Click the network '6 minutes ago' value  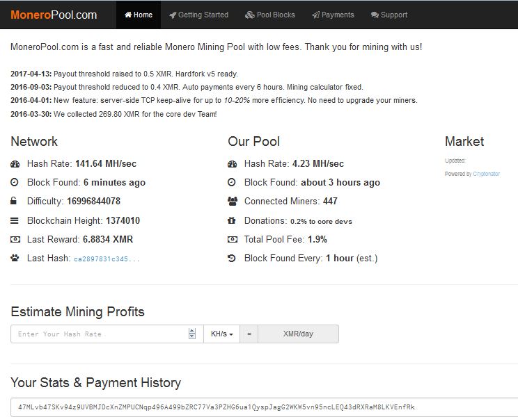114,183
